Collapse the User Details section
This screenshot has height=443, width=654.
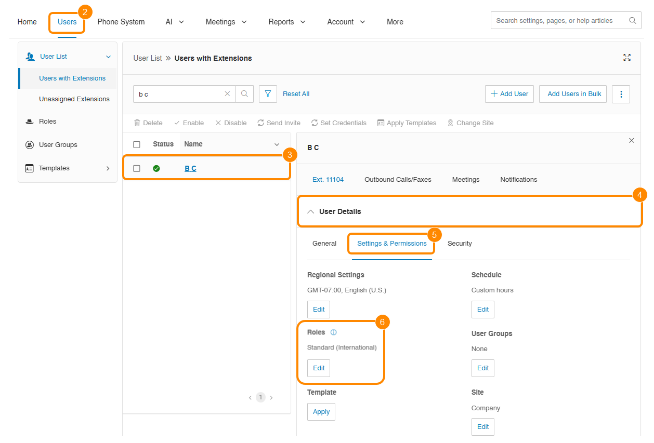pyautogui.click(x=311, y=211)
